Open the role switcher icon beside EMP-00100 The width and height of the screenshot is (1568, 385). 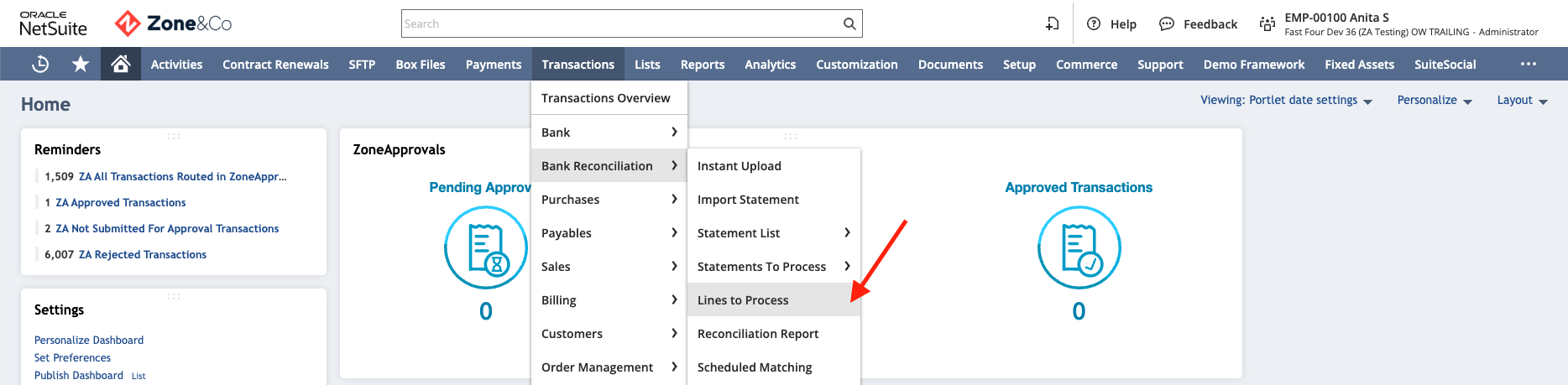coord(1267,23)
